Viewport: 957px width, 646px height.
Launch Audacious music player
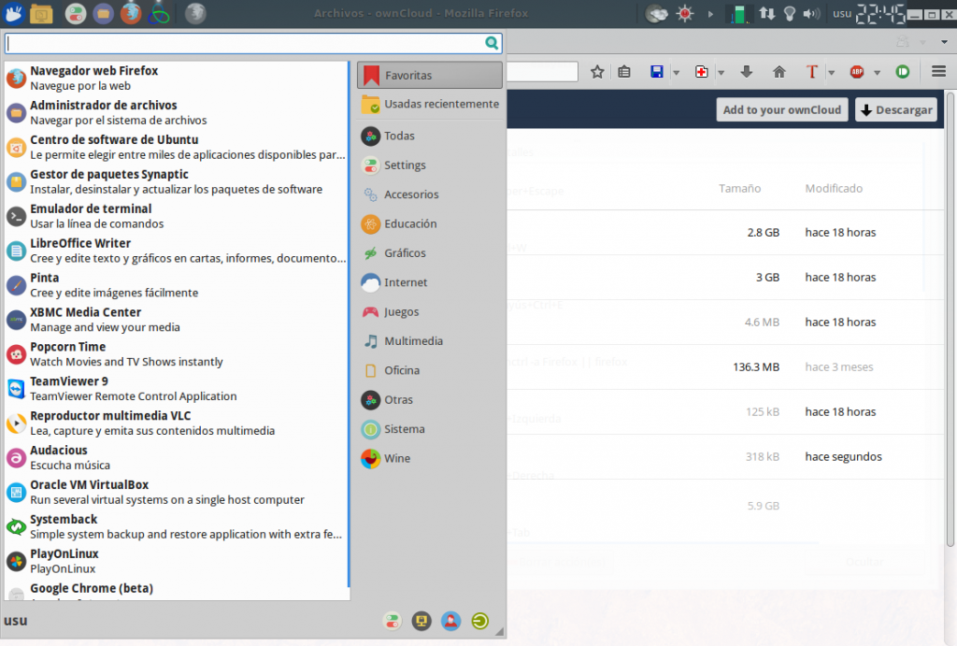[177, 457]
